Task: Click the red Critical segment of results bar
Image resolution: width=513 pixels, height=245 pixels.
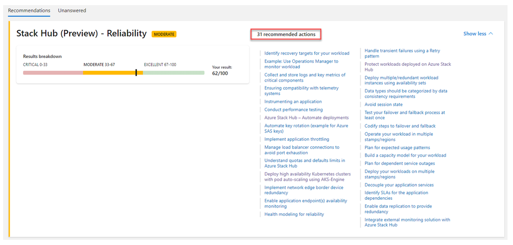Action: point(53,72)
